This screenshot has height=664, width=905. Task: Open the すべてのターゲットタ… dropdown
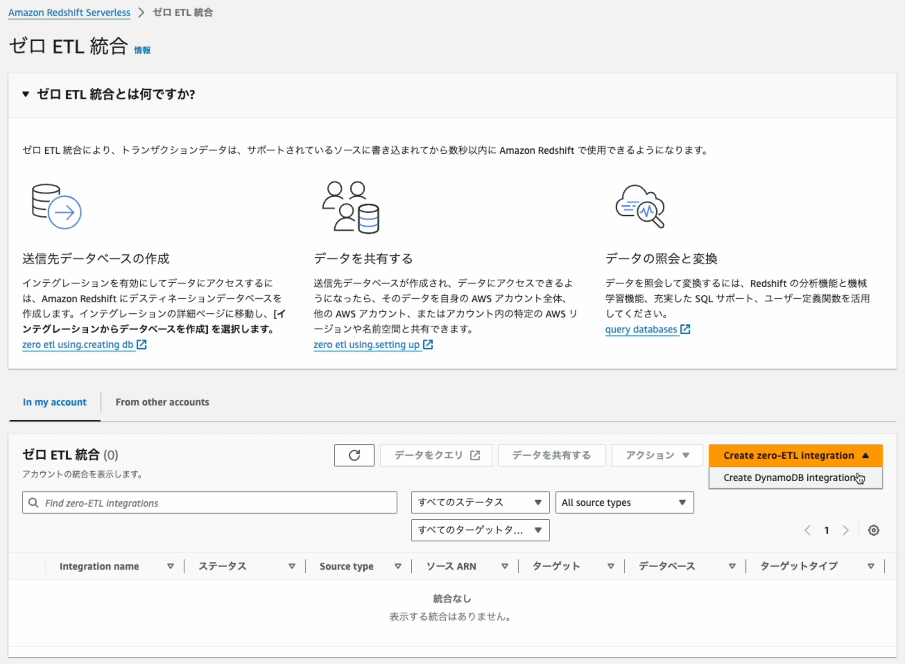(480, 530)
